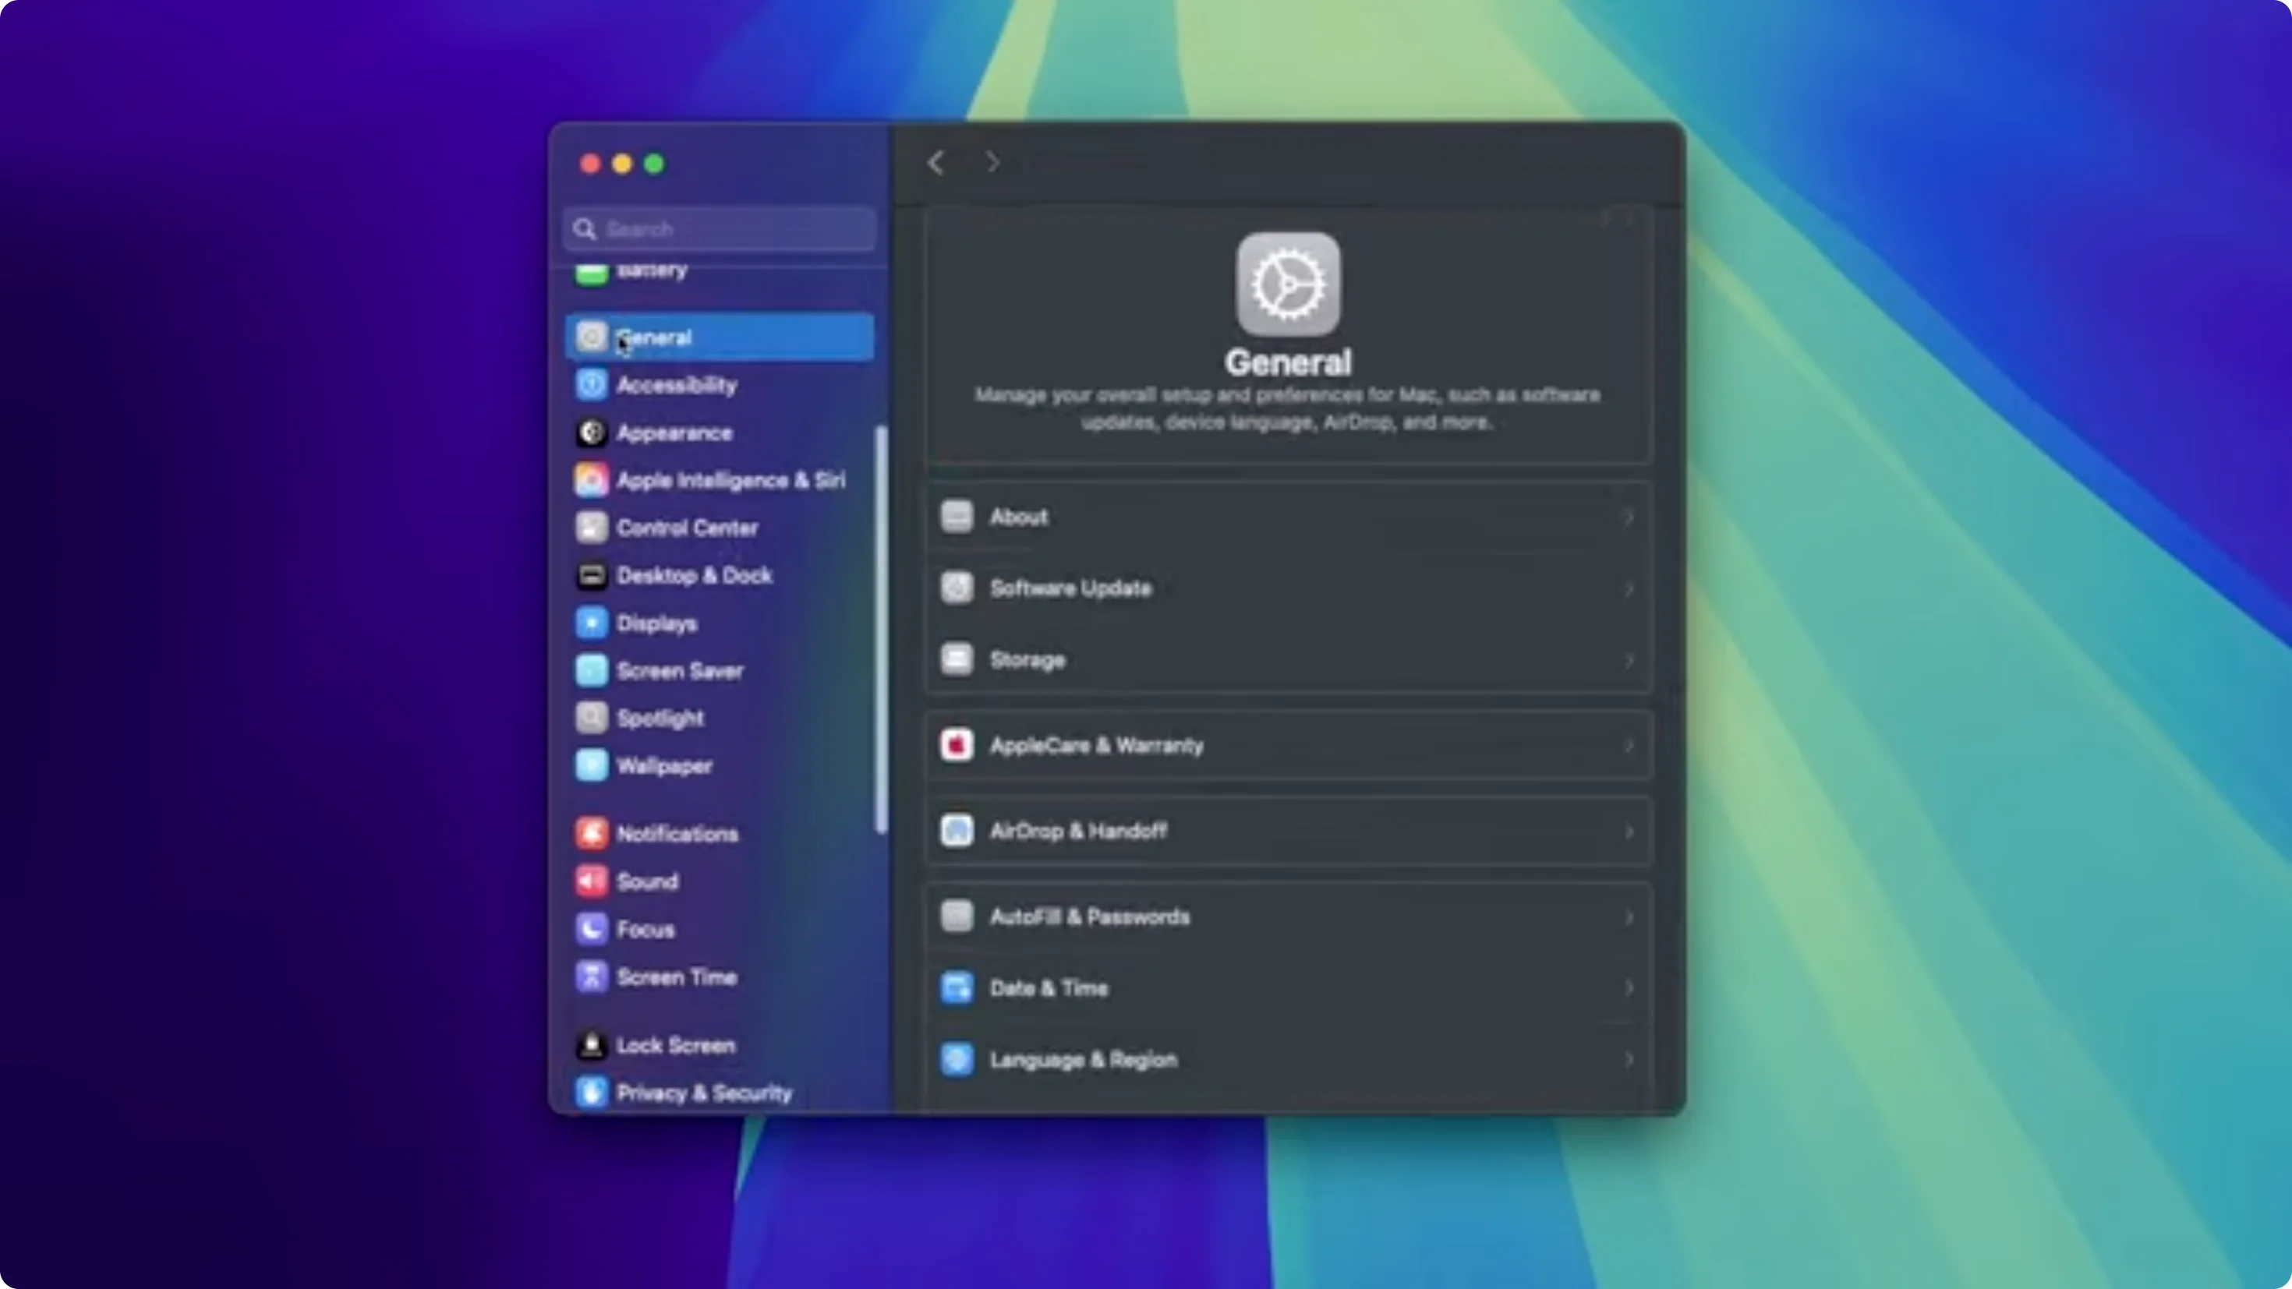This screenshot has height=1289, width=2292.
Task: Select Apple Intelligence & Siri icon
Action: (592, 479)
